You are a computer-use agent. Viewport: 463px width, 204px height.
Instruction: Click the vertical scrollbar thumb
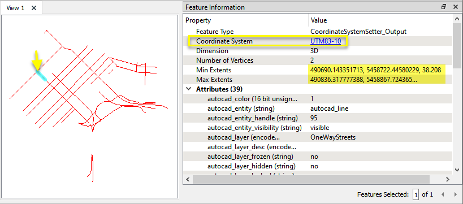457,44
